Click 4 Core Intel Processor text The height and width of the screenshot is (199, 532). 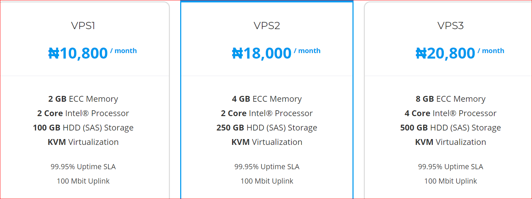point(450,113)
